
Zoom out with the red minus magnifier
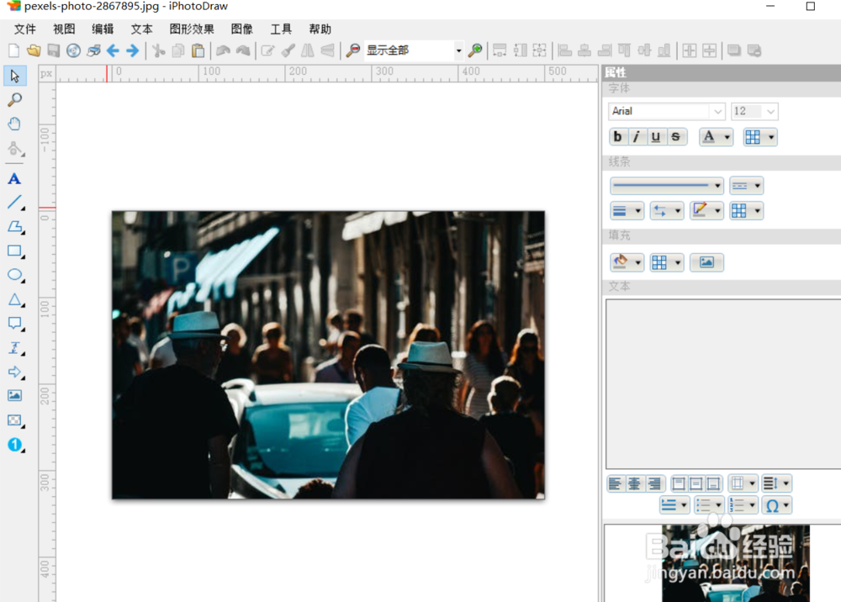(x=353, y=51)
